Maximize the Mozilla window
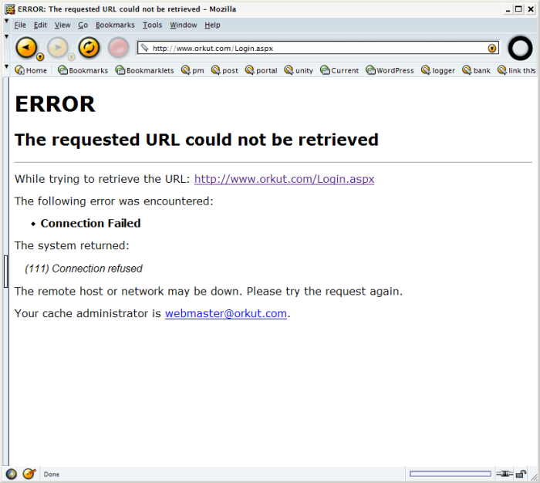Image resolution: width=540 pixels, height=483 pixels. tap(518, 9)
